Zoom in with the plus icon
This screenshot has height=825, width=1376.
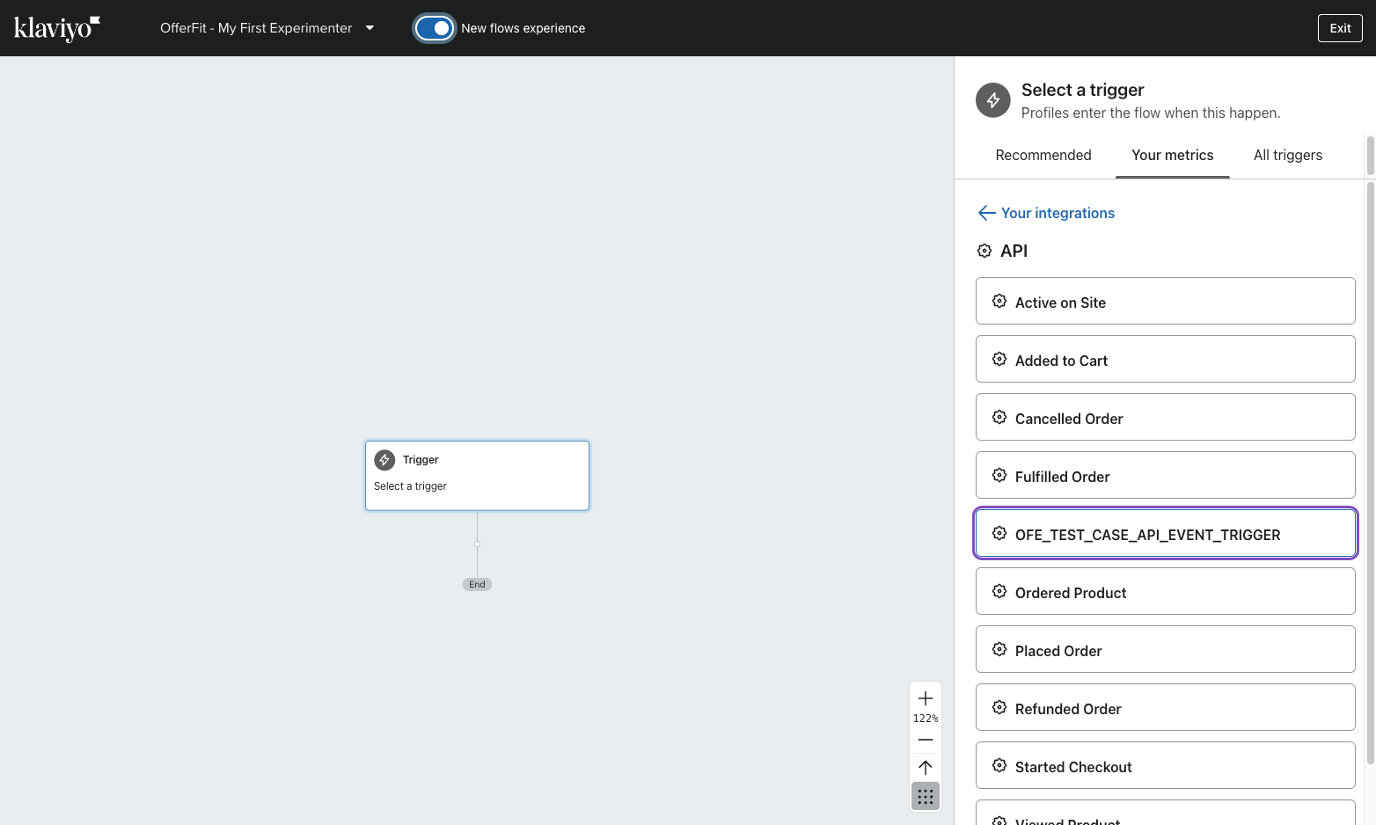(x=926, y=698)
